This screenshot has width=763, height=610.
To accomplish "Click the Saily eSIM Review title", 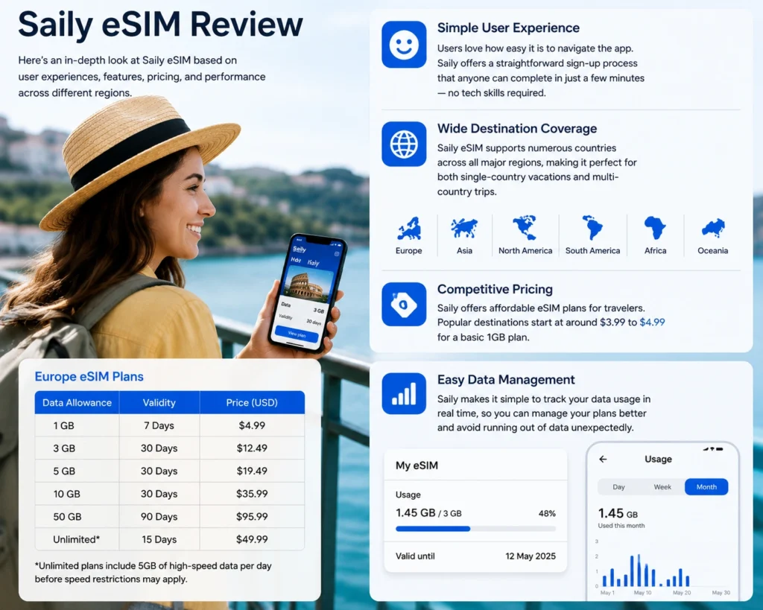I will [161, 25].
